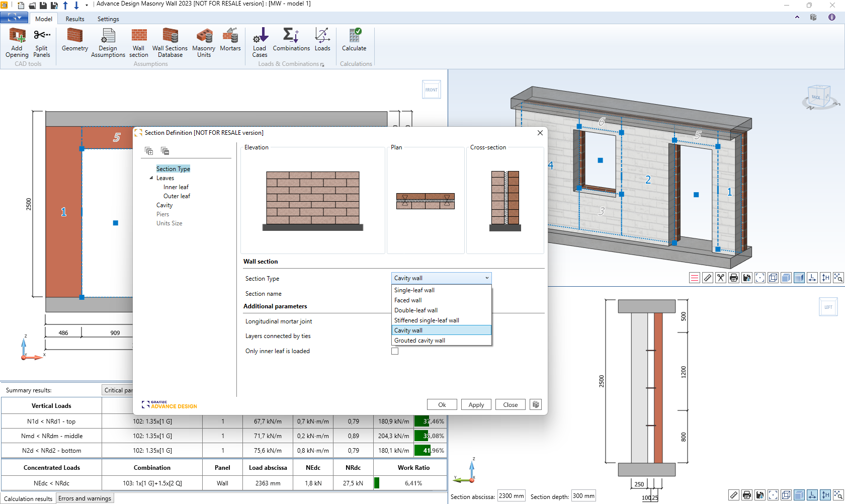
Task: Open the quick access toolbar customize arrow
Action: [87, 6]
